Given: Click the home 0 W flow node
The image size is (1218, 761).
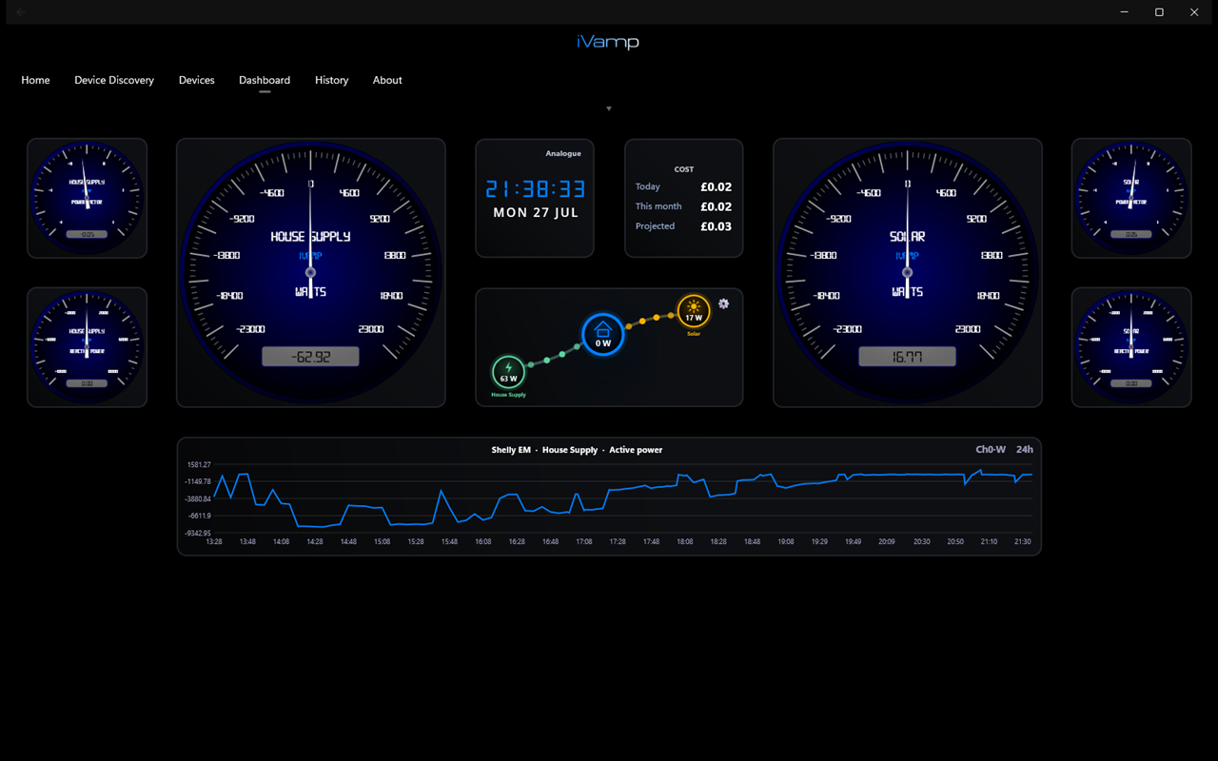Looking at the screenshot, I should (603, 335).
